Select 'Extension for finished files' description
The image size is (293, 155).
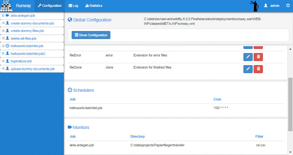coord(152,67)
